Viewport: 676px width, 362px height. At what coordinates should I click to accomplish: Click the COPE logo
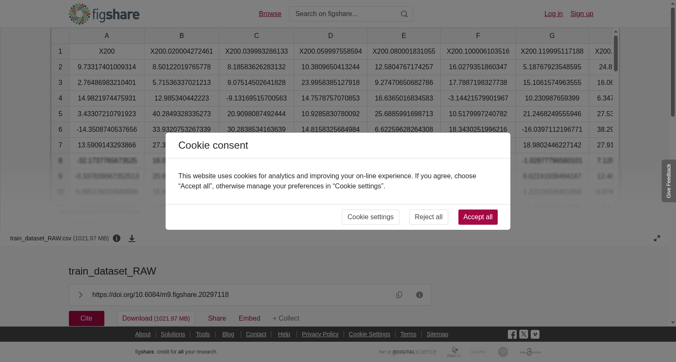(478, 352)
